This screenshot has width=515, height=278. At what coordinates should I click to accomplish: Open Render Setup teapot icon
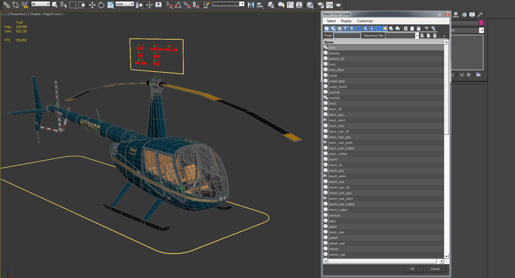tap(320, 5)
